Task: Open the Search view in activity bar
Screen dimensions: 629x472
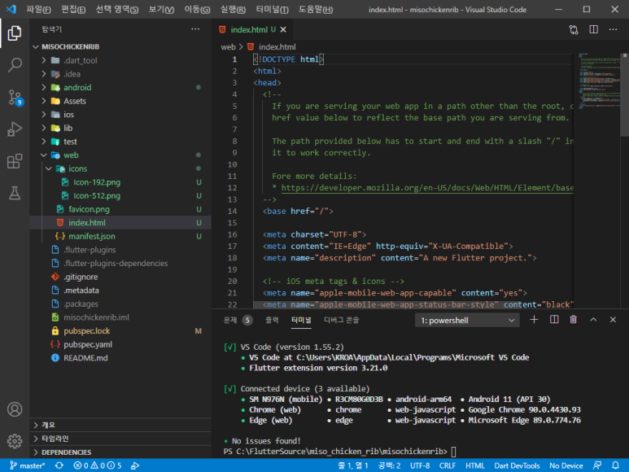Action: click(15, 64)
